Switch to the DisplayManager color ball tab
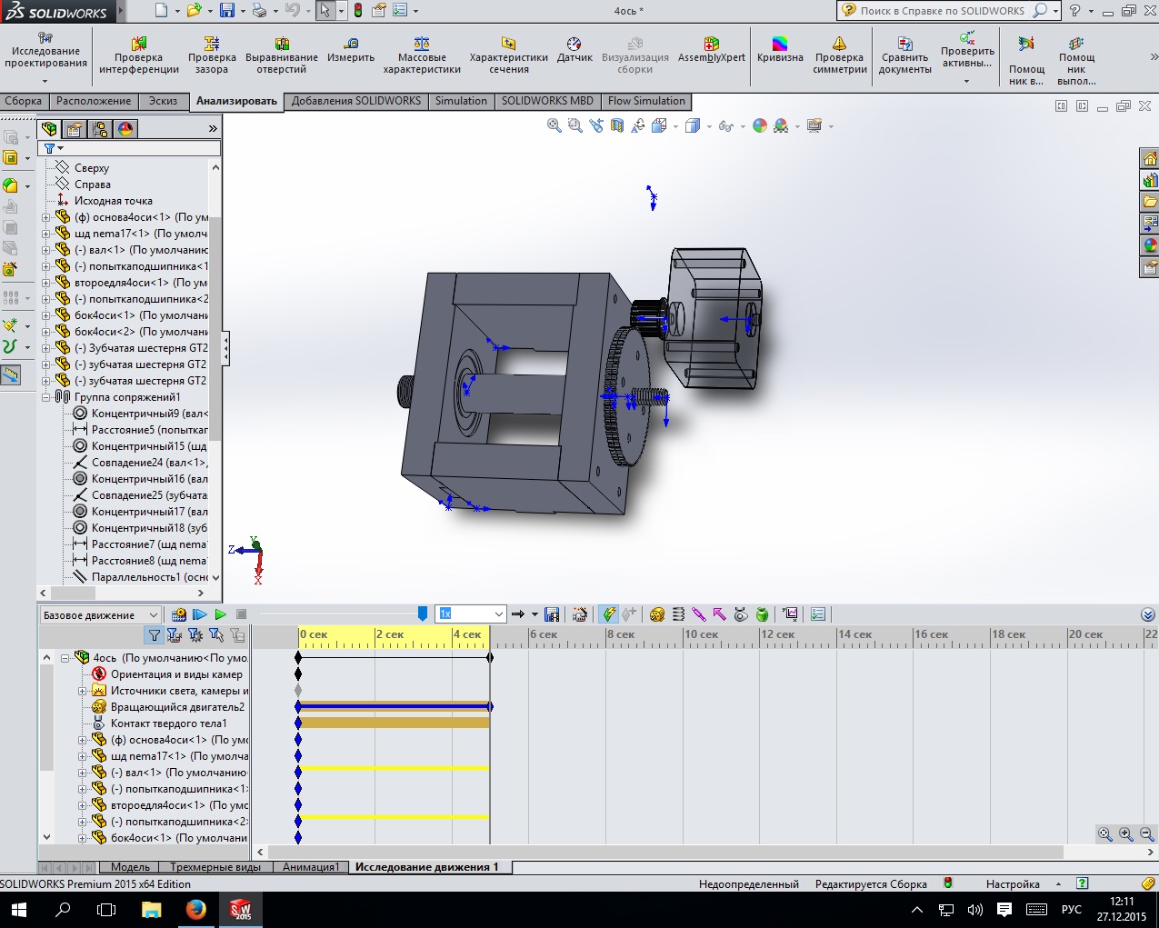The width and height of the screenshot is (1159, 928). tap(125, 129)
